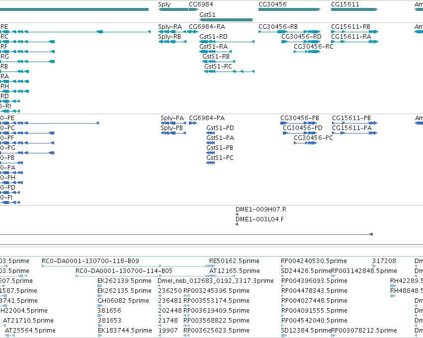Select the CG15611-PB protein feature
The height and width of the screenshot is (338, 423).
(354, 123)
